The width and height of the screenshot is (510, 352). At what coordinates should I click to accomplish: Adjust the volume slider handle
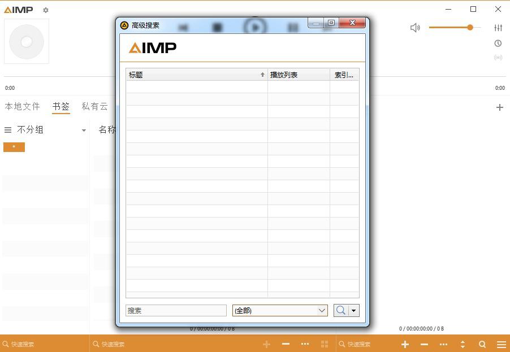click(470, 28)
